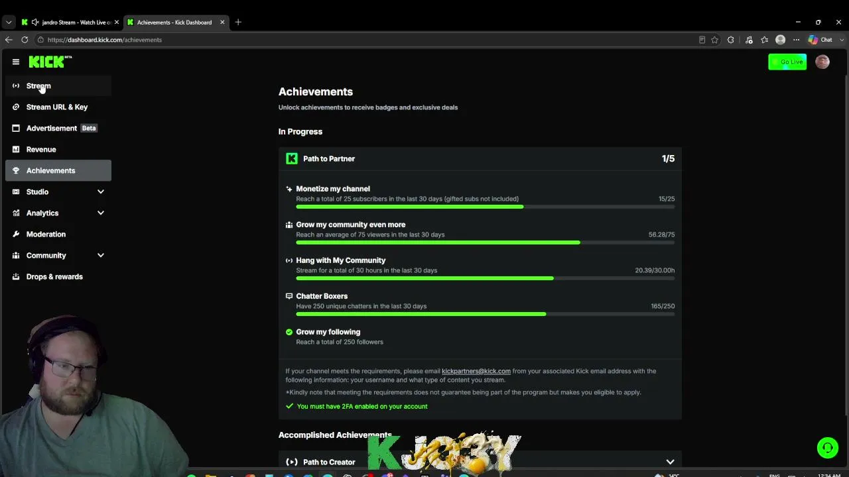Image resolution: width=849 pixels, height=477 pixels.
Task: Click the Chatter Boxers progress bar
Action: click(x=486, y=314)
